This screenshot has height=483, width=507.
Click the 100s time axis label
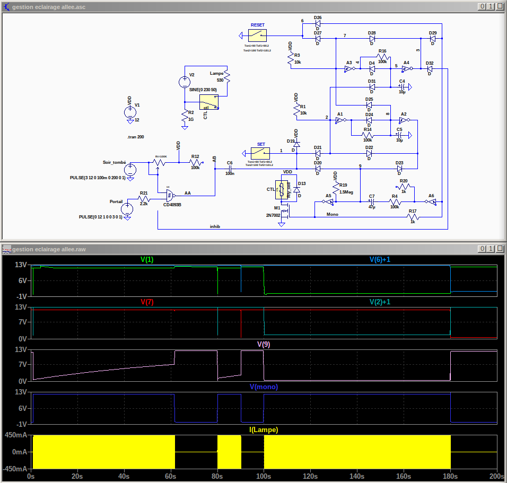point(264,476)
